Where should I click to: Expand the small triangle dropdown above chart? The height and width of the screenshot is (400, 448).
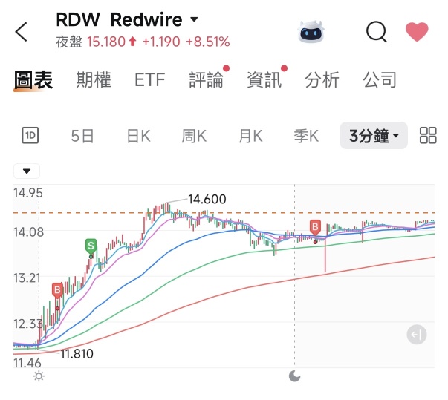point(27,171)
